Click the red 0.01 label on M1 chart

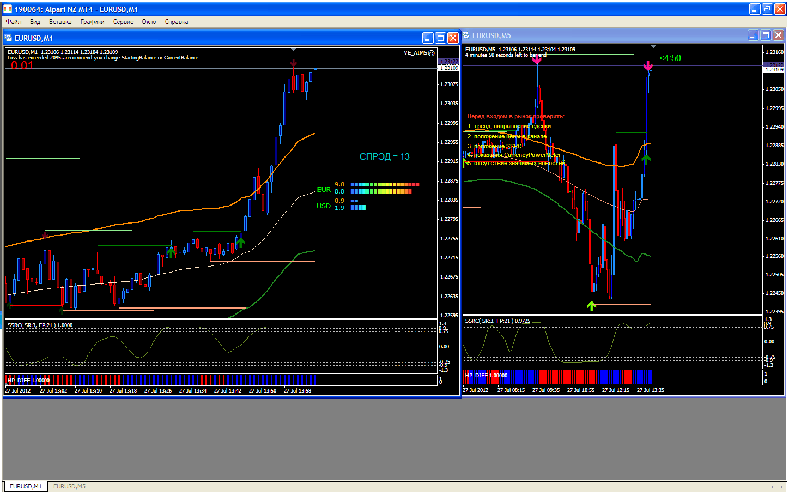(x=22, y=65)
